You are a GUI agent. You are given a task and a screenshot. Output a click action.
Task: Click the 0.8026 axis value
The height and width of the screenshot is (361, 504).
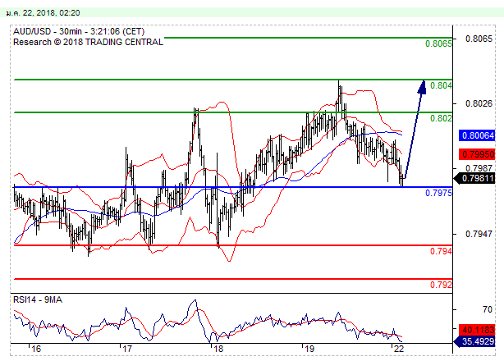coord(479,103)
